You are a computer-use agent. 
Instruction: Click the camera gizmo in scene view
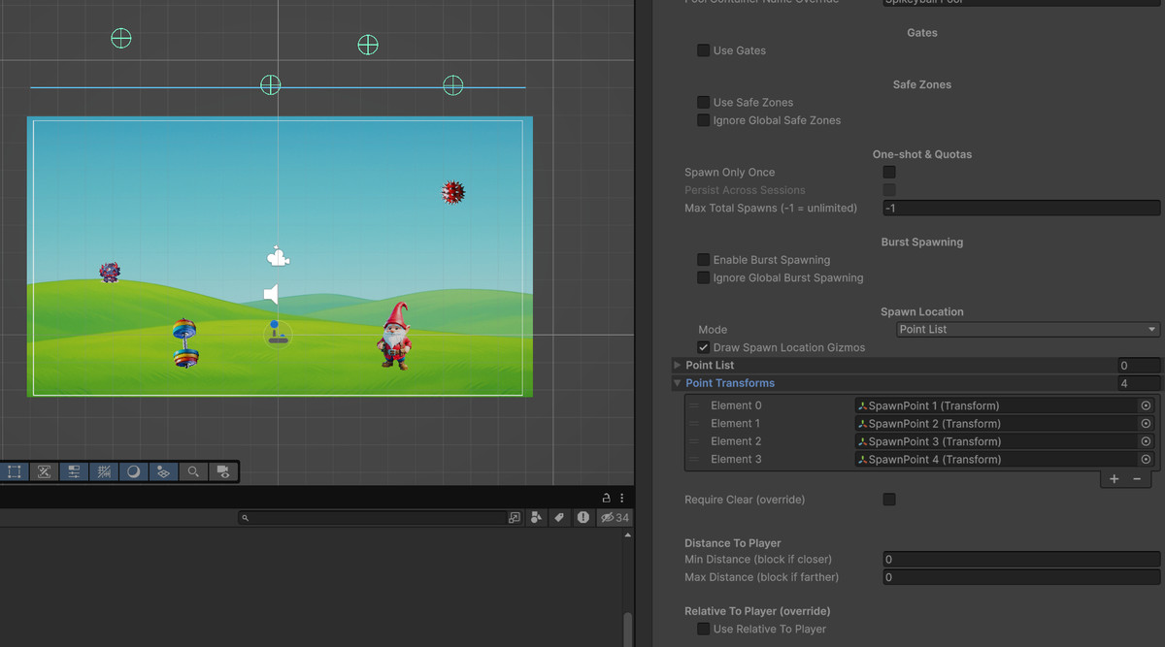278,257
